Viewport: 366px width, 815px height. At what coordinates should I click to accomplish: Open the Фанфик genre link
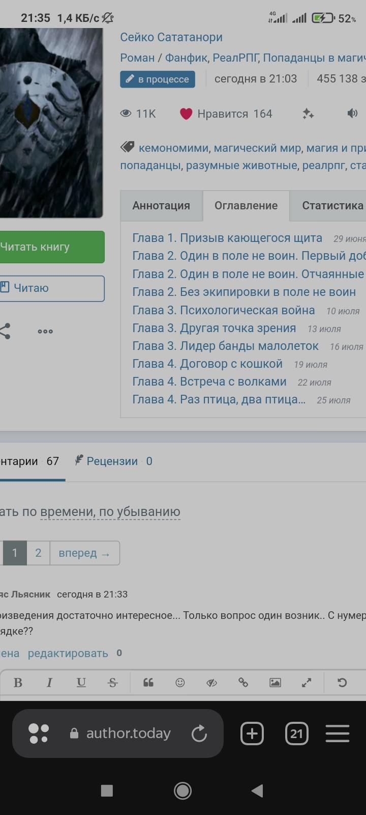coord(186,58)
